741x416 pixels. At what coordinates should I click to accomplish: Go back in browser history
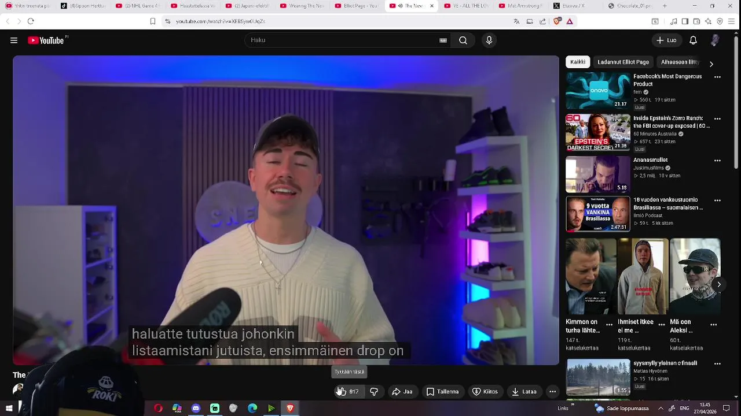coord(8,21)
